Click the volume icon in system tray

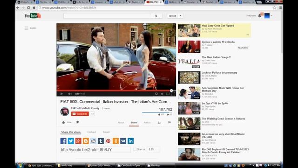tap(269, 165)
